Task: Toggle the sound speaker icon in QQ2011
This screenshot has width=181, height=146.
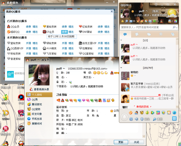Action: [137, 119]
